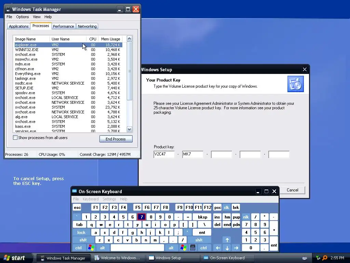Click the right Windows logo key
350x263 pixels.
click(x=184, y=248)
